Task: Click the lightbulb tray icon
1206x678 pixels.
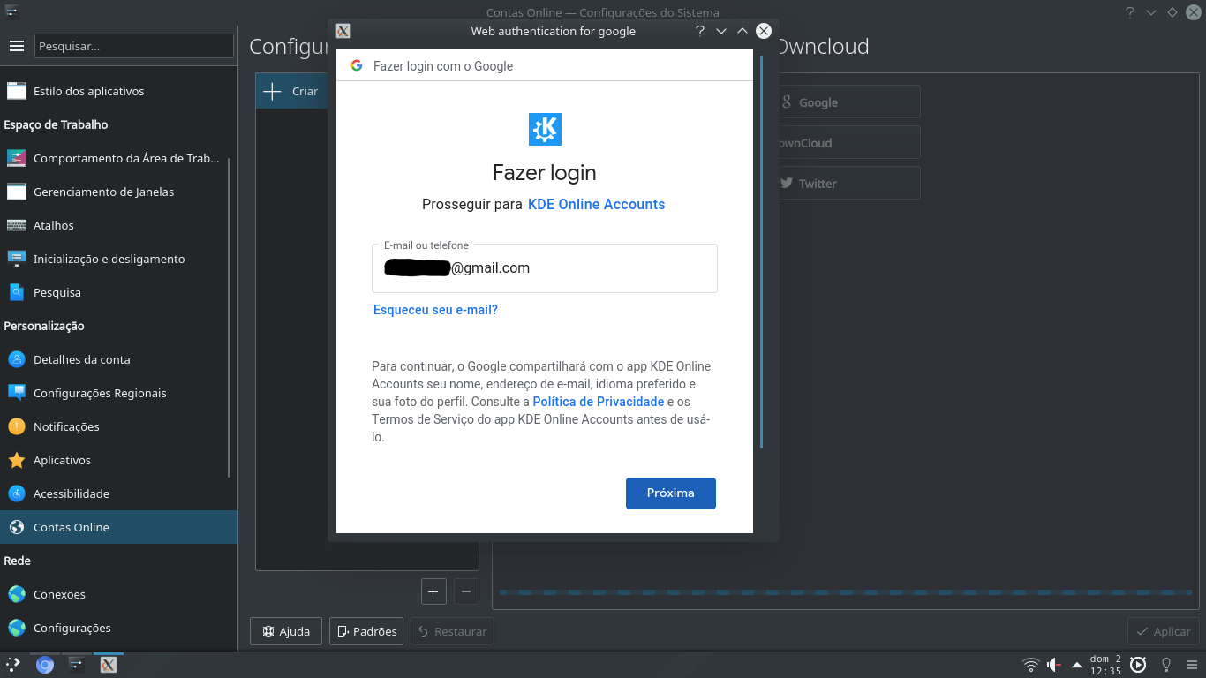Action: click(x=1165, y=665)
